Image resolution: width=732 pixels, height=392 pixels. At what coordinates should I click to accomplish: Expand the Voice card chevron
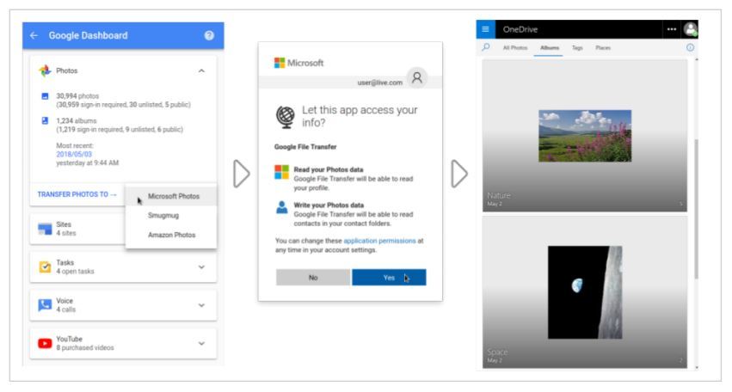[x=201, y=305]
